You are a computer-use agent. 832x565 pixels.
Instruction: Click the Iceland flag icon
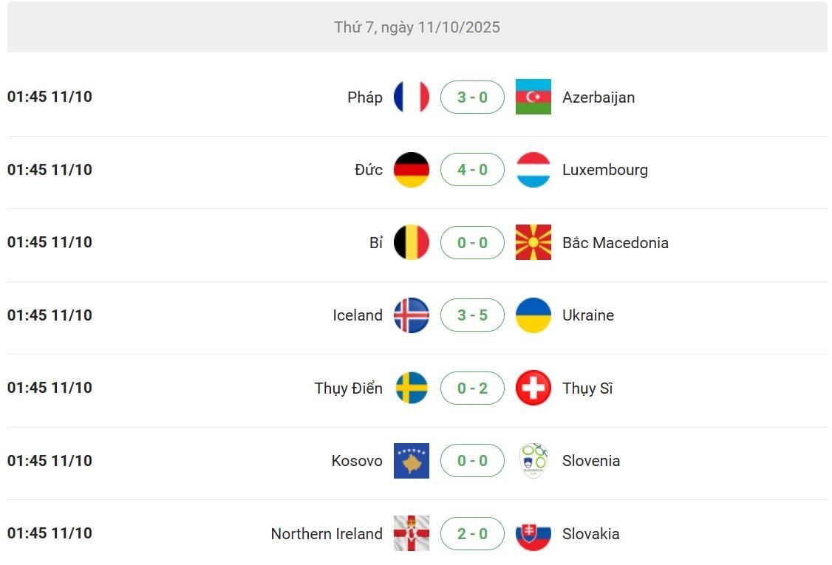tap(412, 315)
